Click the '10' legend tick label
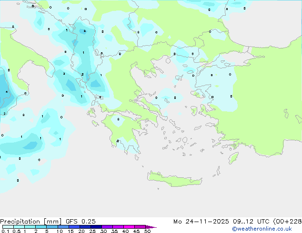 click(60, 231)
